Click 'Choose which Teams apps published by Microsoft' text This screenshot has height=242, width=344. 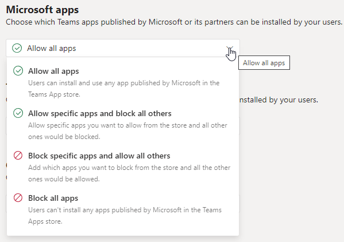[x=174, y=22]
